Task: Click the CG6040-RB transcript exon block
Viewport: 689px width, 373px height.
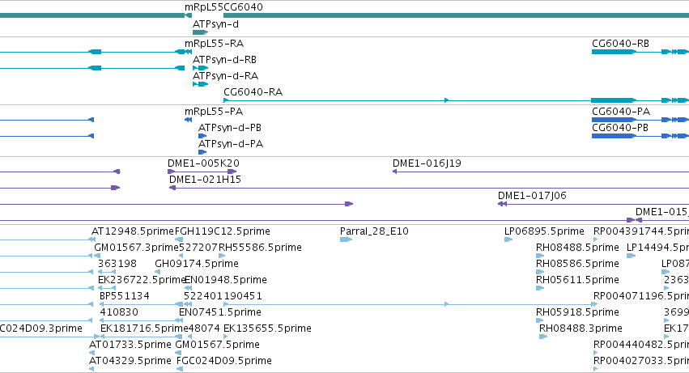Action: coord(614,52)
